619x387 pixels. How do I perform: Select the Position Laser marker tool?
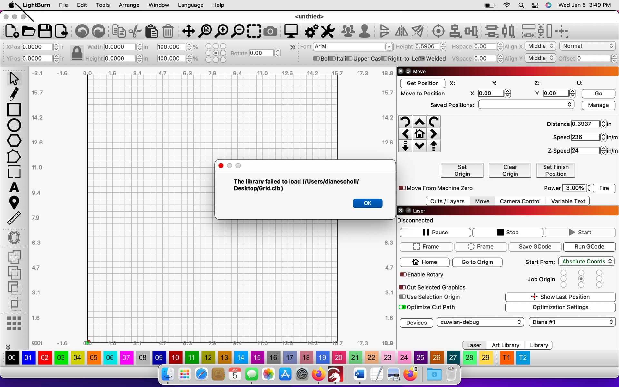(x=14, y=203)
